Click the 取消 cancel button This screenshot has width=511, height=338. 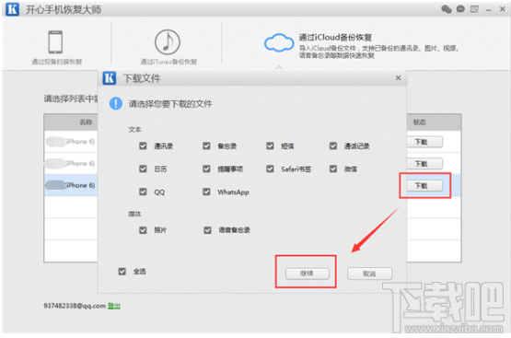click(369, 274)
